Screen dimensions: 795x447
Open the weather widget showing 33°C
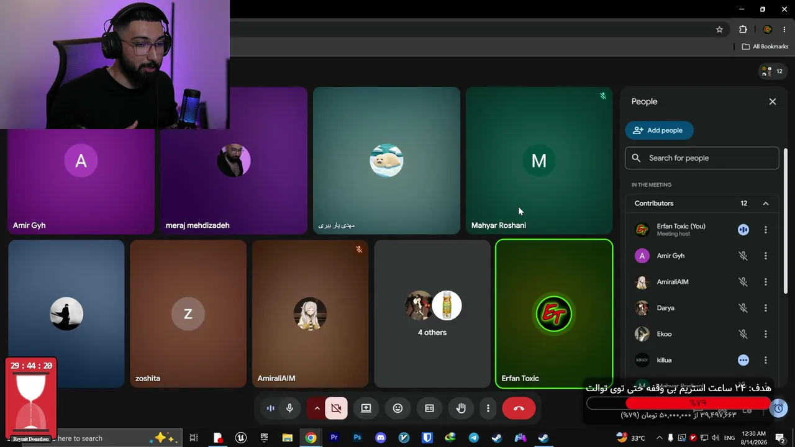(630, 438)
